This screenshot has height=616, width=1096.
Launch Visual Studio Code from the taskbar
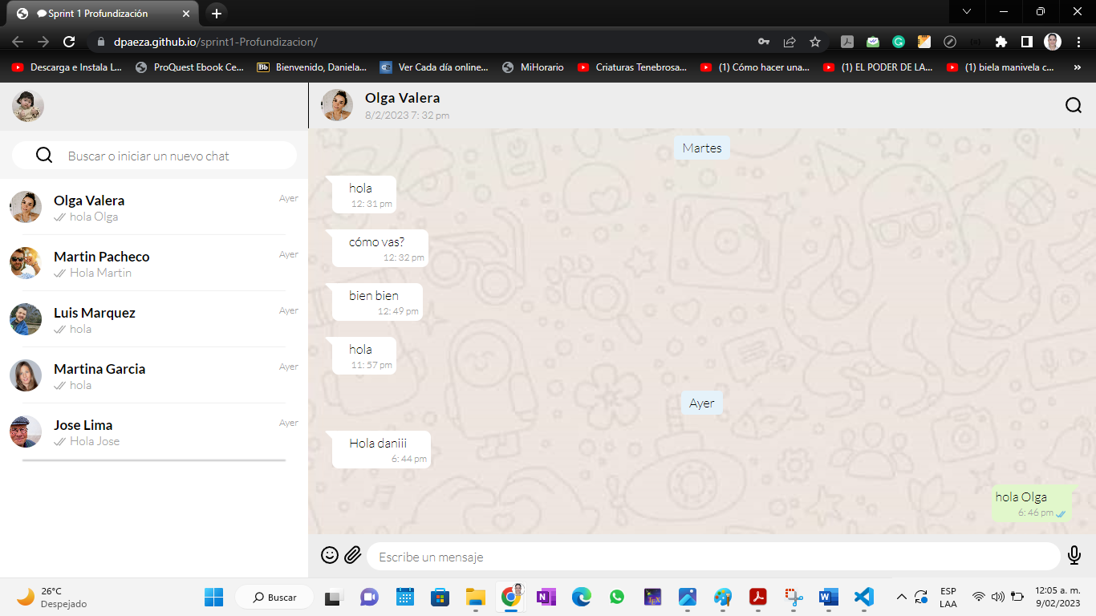[x=863, y=597]
